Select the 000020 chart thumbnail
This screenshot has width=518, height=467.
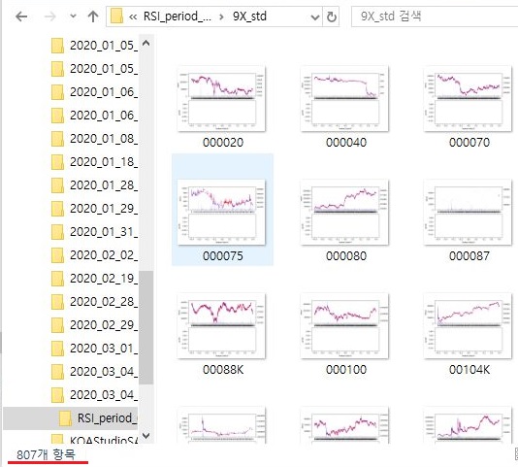click(221, 99)
